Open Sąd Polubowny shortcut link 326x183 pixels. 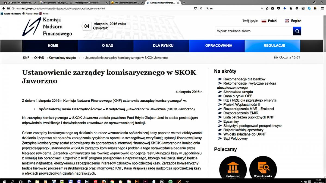[236, 138]
